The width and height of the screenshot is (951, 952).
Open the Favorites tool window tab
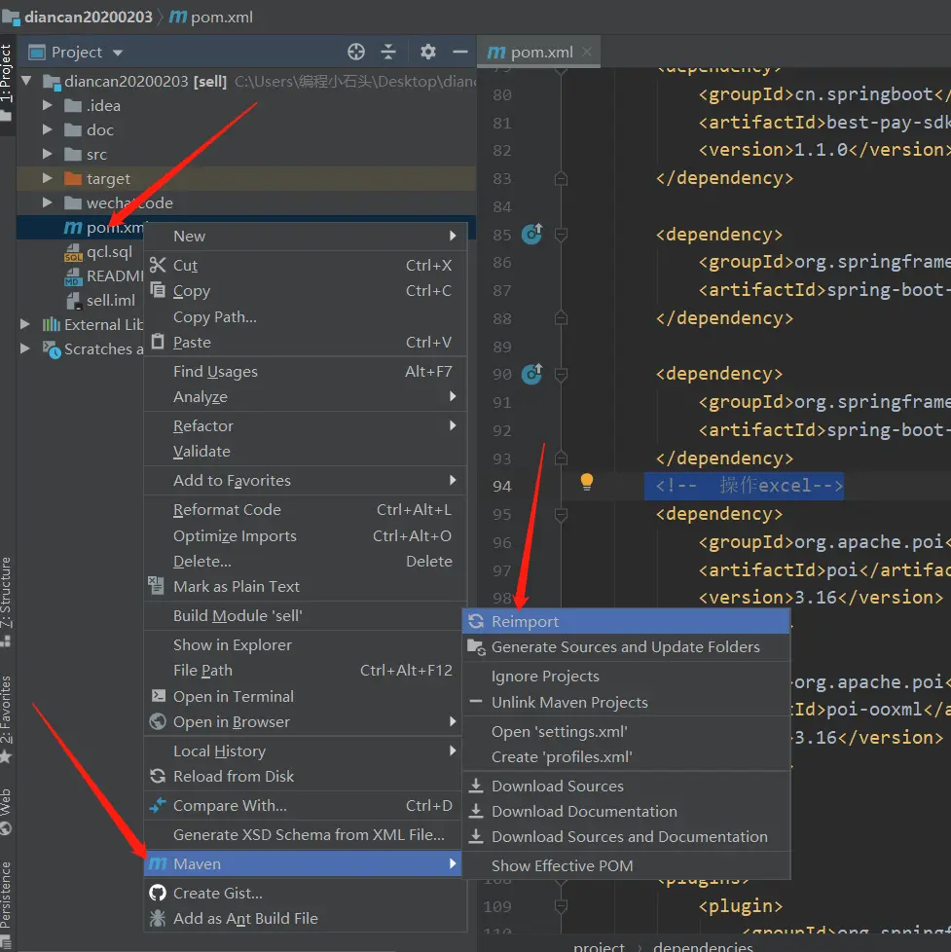click(6, 718)
